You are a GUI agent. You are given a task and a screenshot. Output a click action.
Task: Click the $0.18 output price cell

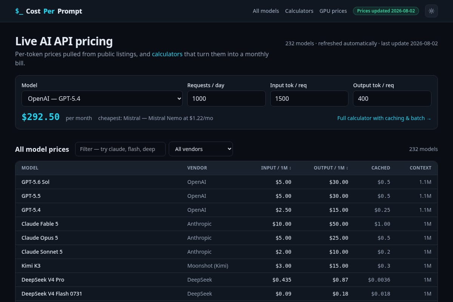pyautogui.click(x=340, y=294)
